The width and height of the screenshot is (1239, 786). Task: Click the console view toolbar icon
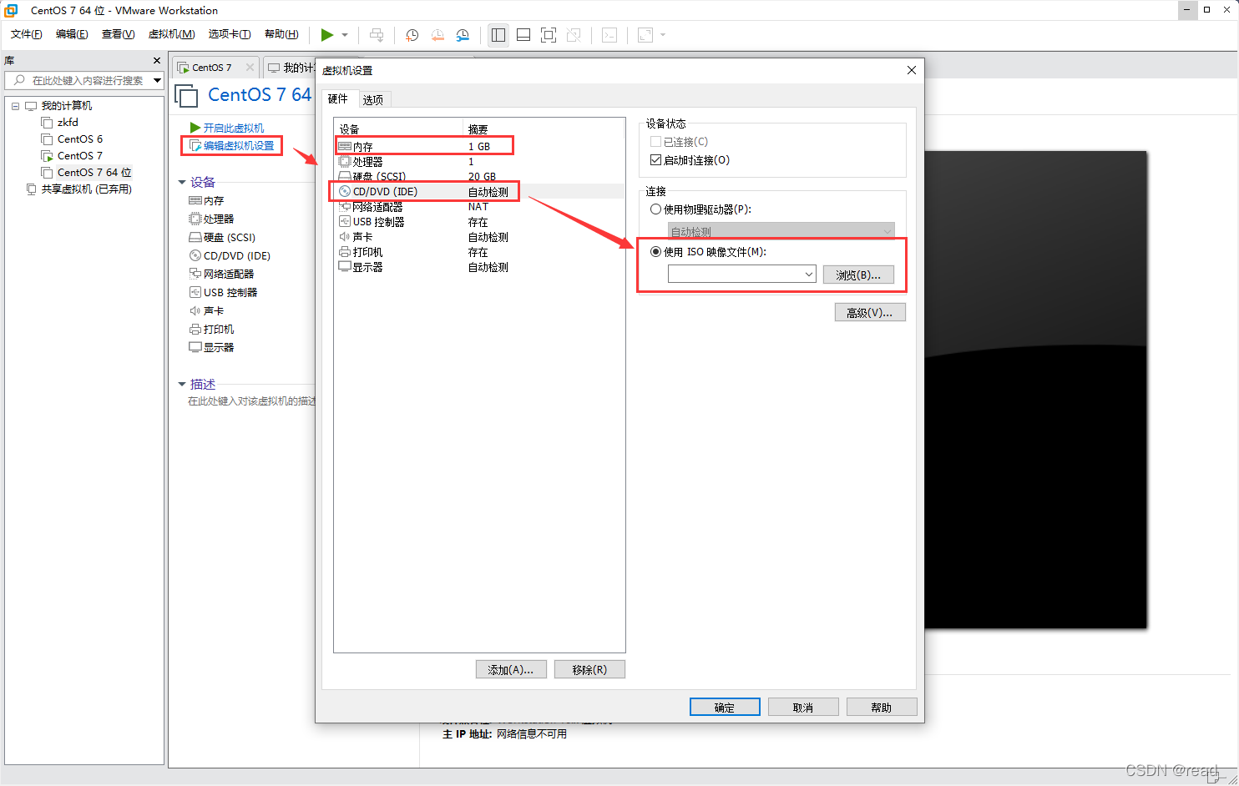coord(609,35)
